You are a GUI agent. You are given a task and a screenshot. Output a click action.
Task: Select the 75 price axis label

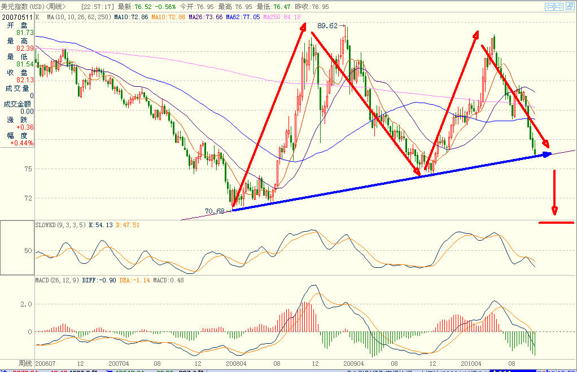[x=28, y=169]
